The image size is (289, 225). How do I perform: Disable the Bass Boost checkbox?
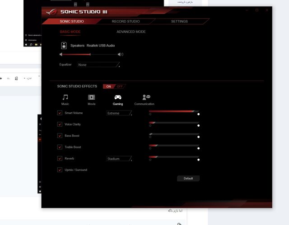(60, 136)
